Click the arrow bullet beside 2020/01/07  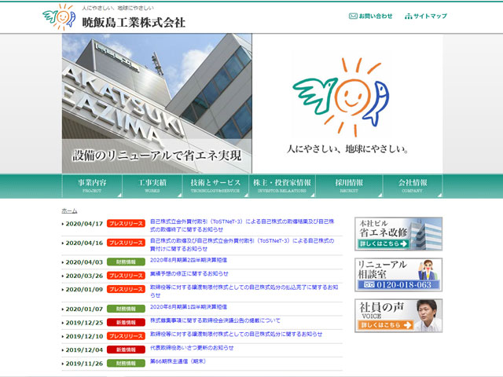(x=63, y=309)
